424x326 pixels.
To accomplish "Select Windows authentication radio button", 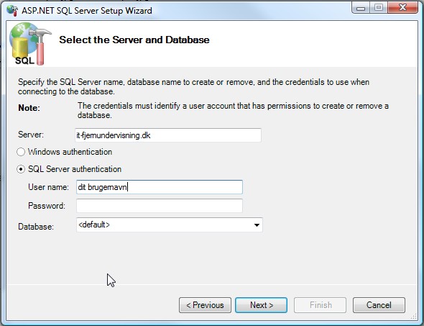I will pos(21,152).
